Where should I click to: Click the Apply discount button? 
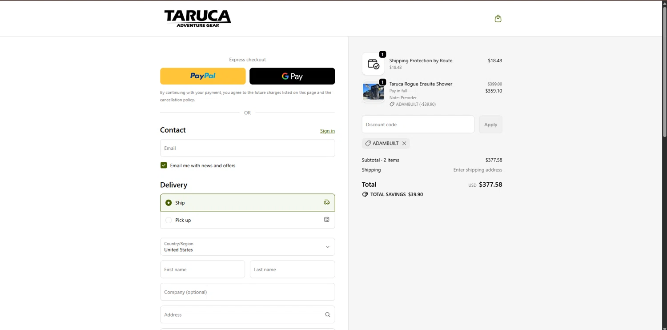pos(491,125)
